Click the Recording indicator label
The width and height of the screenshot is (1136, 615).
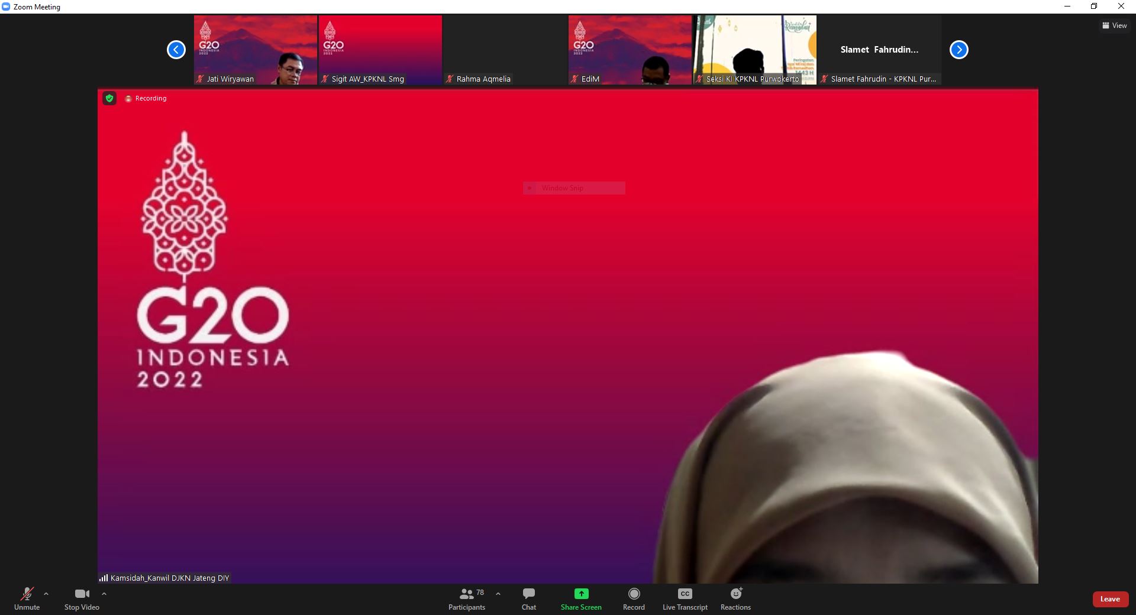150,98
